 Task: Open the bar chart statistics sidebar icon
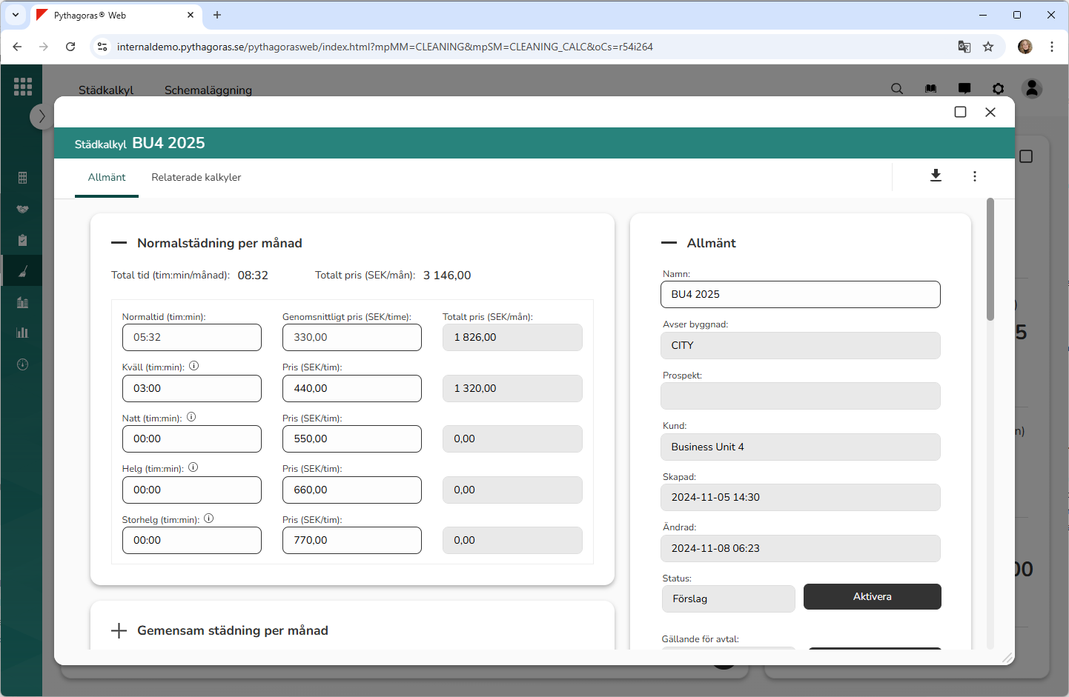tap(22, 333)
